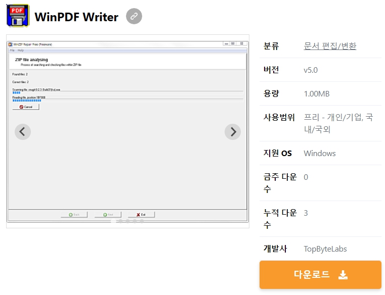Click the Cancel button in the screenshot
The height and width of the screenshot is (295, 385).
pos(26,107)
